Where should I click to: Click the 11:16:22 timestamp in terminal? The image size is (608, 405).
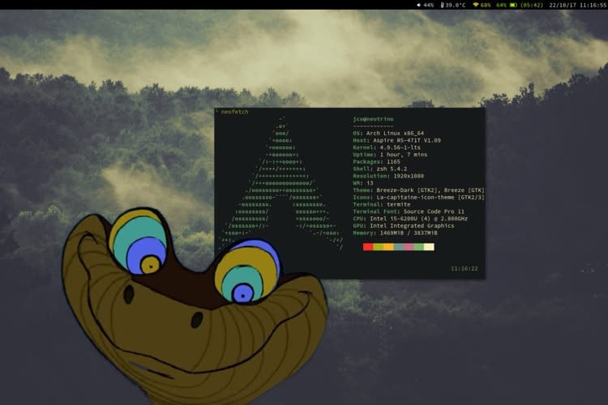click(x=465, y=269)
